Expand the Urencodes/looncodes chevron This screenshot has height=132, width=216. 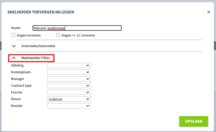coord(14,46)
